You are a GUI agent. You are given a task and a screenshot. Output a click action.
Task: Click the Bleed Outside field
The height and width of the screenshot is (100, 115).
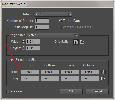(x=90, y=72)
